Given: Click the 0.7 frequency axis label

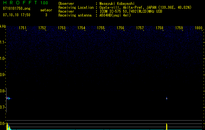Looking at the screenshot, I should (x=3, y=107).
